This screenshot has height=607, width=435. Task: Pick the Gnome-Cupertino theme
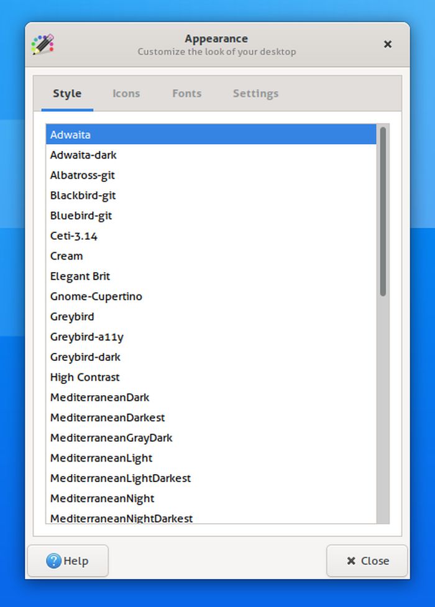tap(96, 296)
